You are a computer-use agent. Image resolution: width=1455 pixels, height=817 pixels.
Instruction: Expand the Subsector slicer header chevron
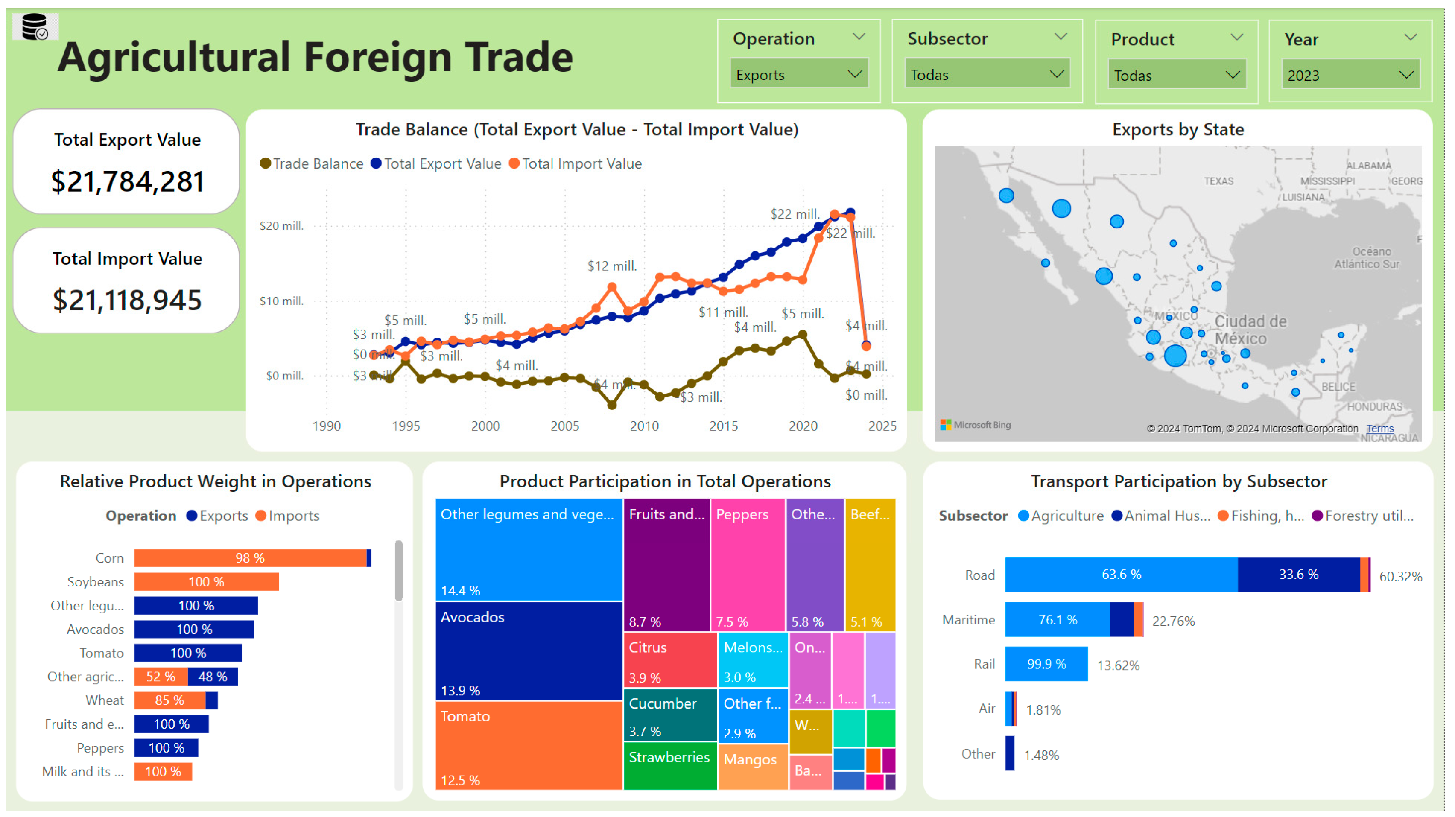(x=1060, y=37)
